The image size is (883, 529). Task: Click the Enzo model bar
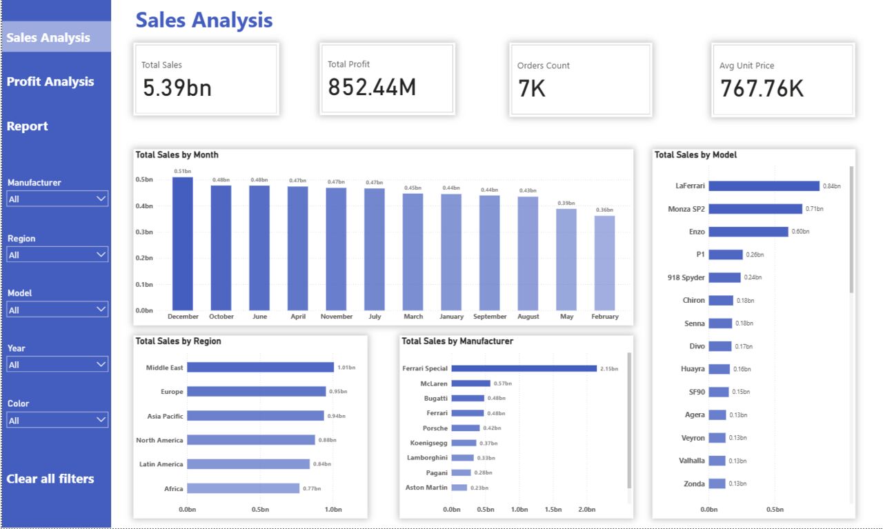(748, 232)
